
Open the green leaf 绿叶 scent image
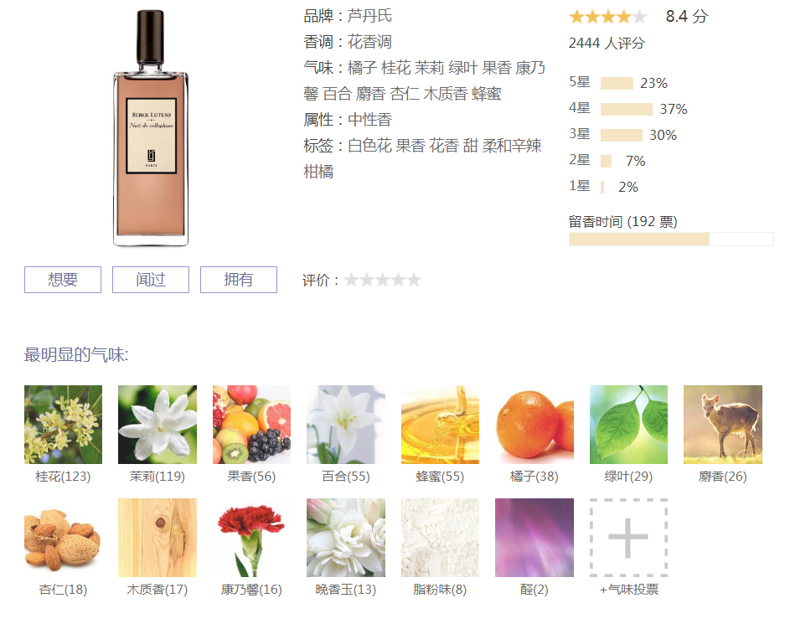tap(629, 425)
